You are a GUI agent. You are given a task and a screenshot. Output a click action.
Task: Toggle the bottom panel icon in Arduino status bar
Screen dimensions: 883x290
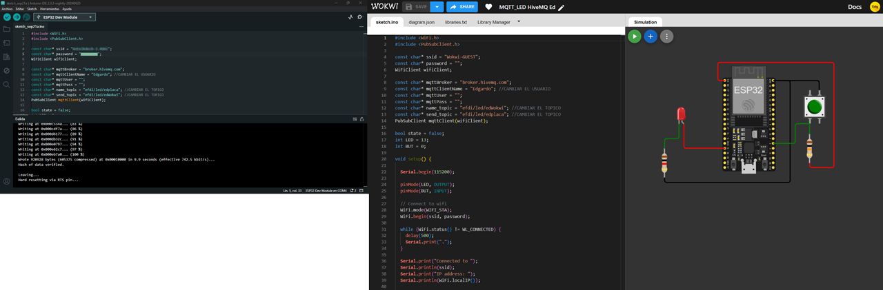point(362,190)
